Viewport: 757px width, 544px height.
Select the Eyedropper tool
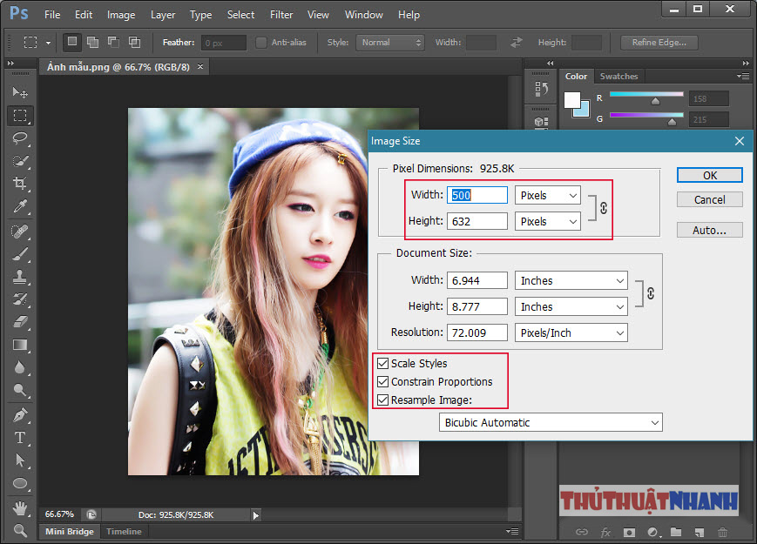click(x=20, y=206)
